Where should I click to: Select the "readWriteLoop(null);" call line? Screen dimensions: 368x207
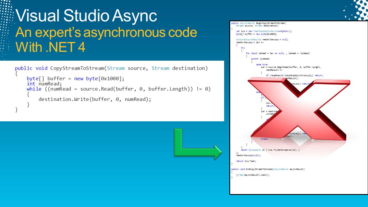(x=248, y=155)
